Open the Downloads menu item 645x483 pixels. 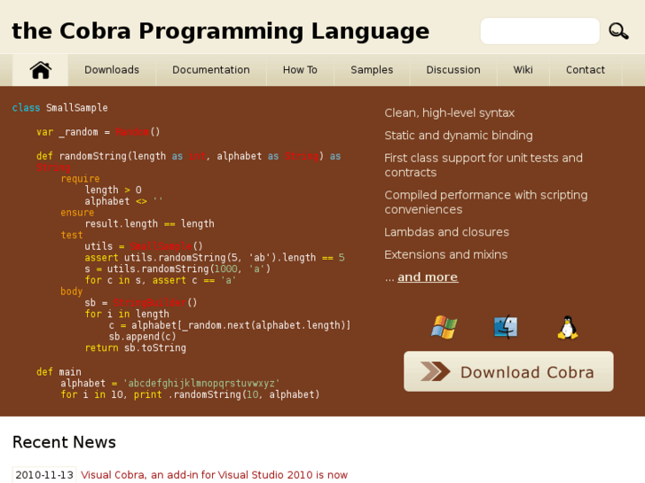(112, 70)
